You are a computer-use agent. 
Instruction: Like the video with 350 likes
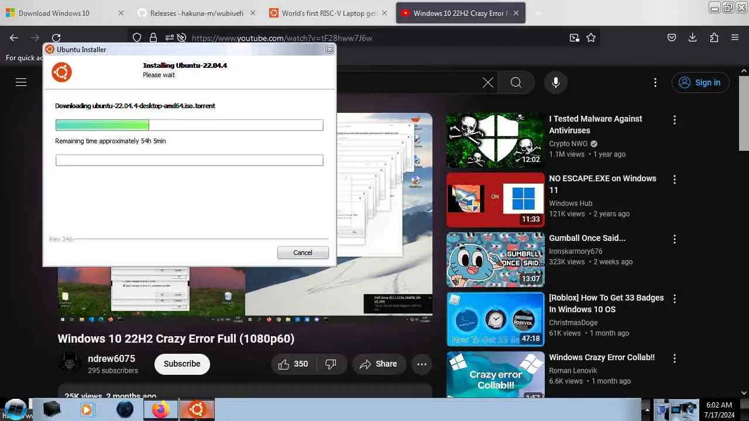(294, 364)
